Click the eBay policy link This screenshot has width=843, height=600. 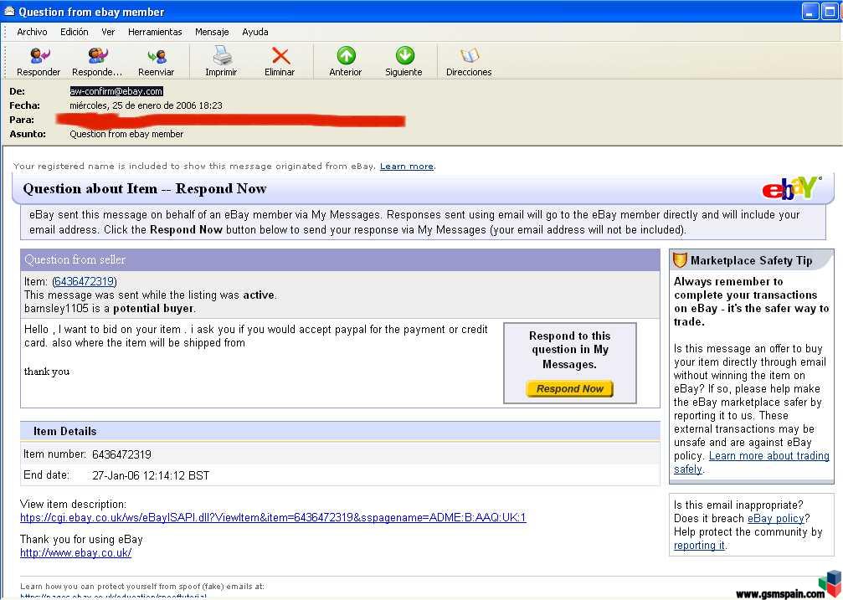[x=776, y=518]
